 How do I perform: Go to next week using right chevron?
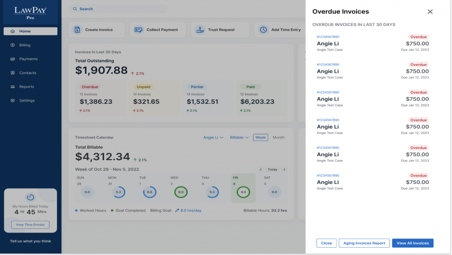pos(284,169)
